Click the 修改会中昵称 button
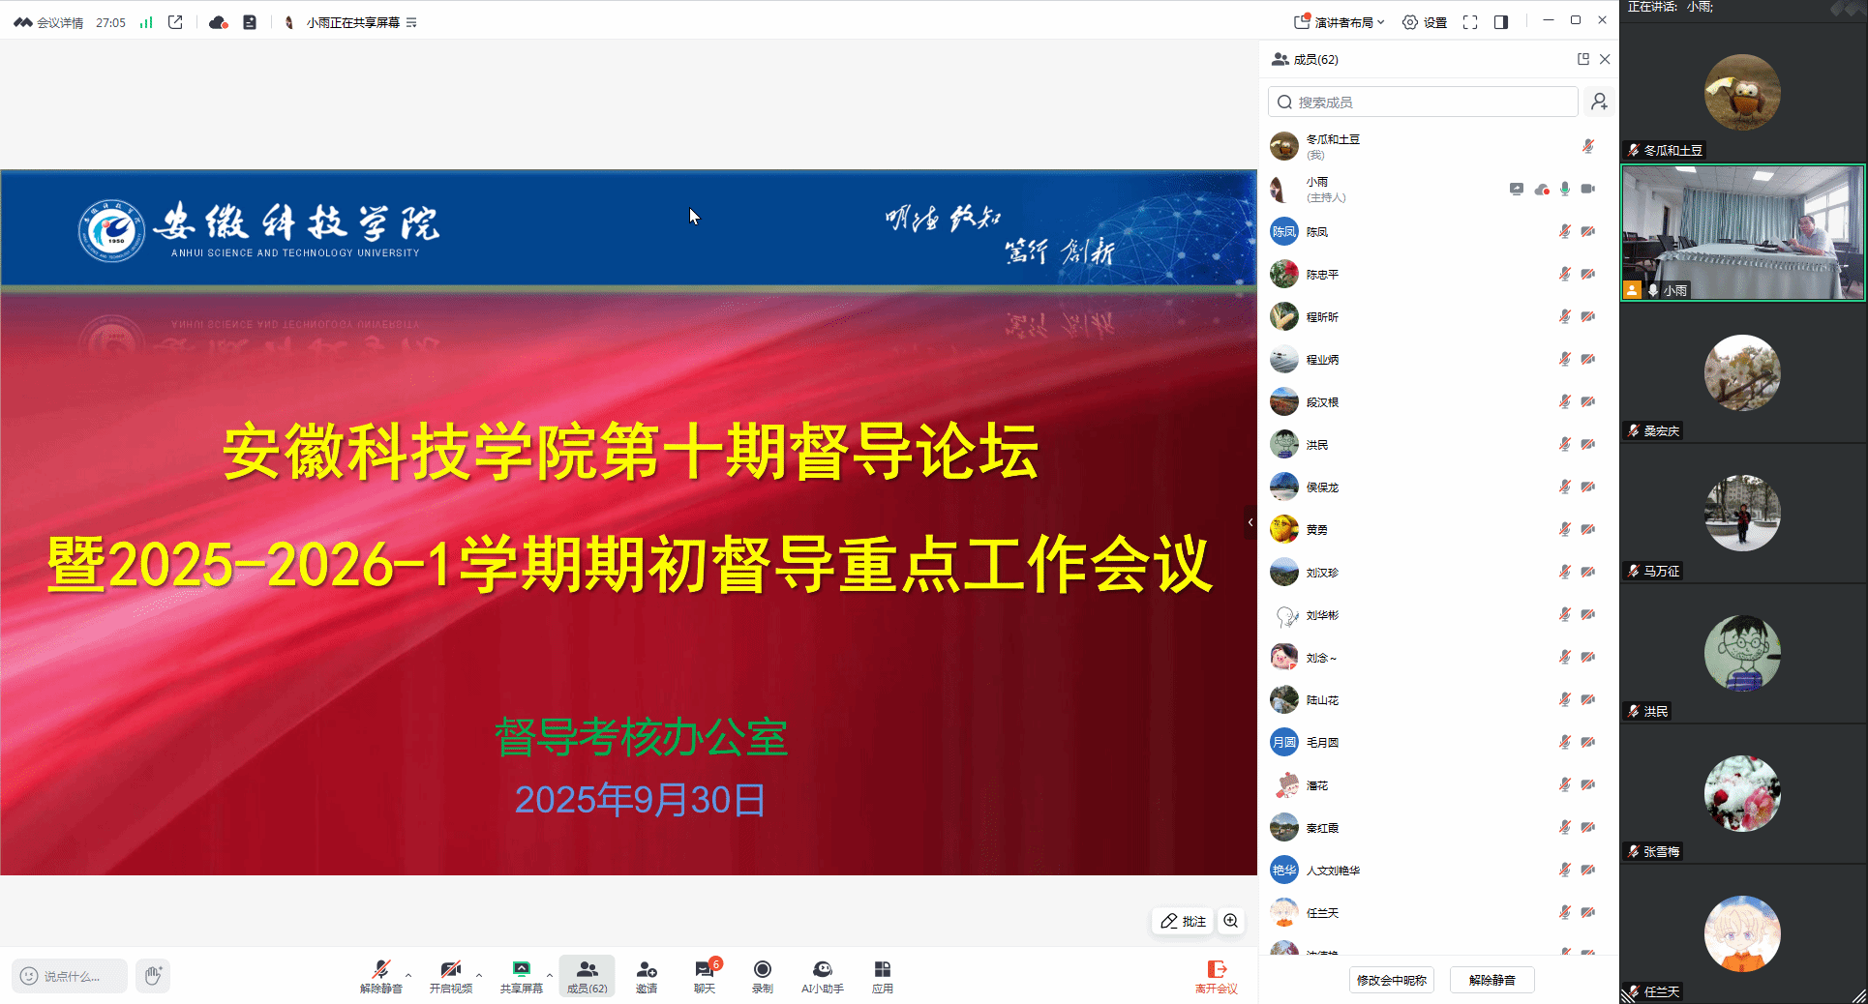Image resolution: width=1868 pixels, height=1004 pixels. tap(1391, 980)
